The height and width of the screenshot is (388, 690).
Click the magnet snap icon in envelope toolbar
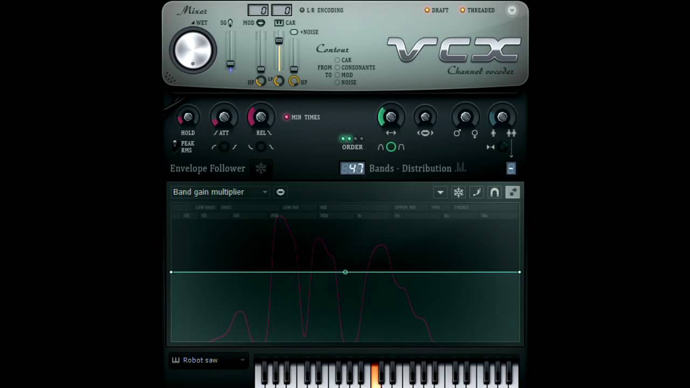click(x=494, y=192)
